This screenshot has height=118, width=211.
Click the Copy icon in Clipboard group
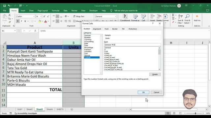[10, 19]
